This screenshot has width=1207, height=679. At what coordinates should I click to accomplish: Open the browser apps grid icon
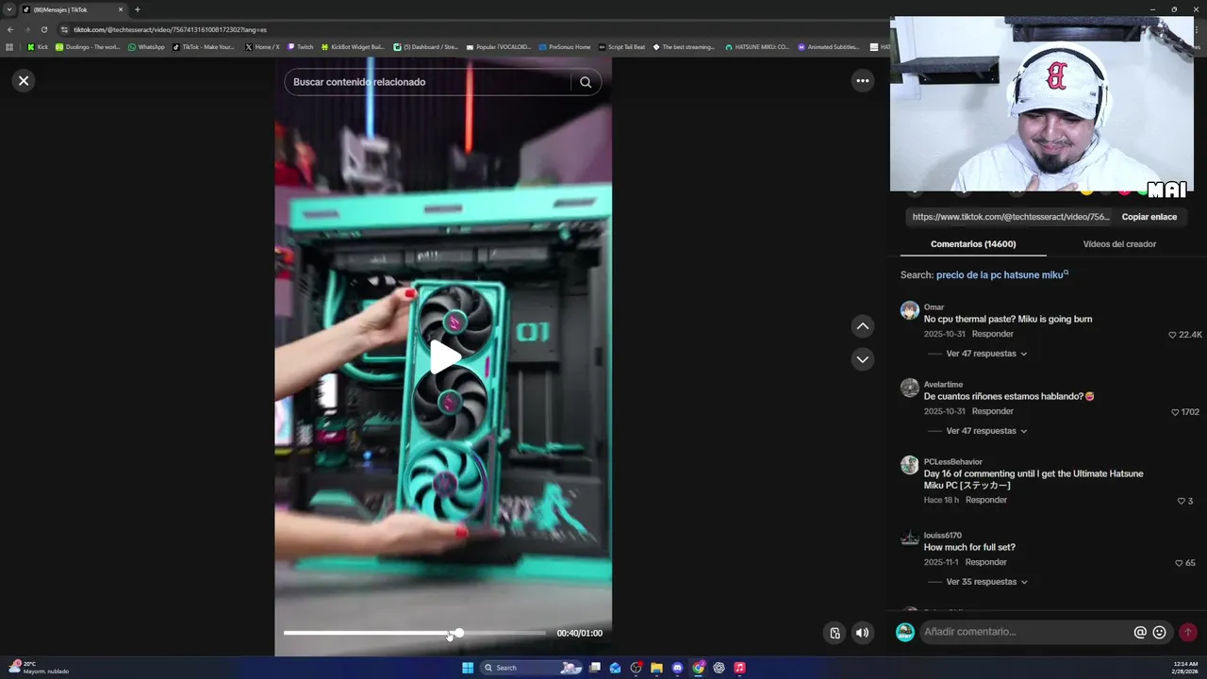(x=10, y=47)
